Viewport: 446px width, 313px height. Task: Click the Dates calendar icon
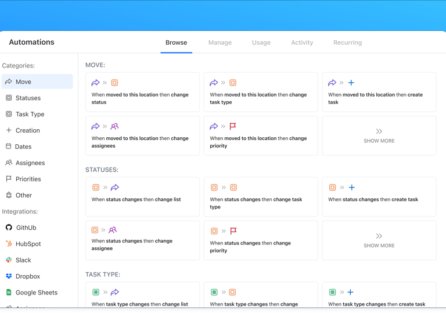tap(9, 146)
